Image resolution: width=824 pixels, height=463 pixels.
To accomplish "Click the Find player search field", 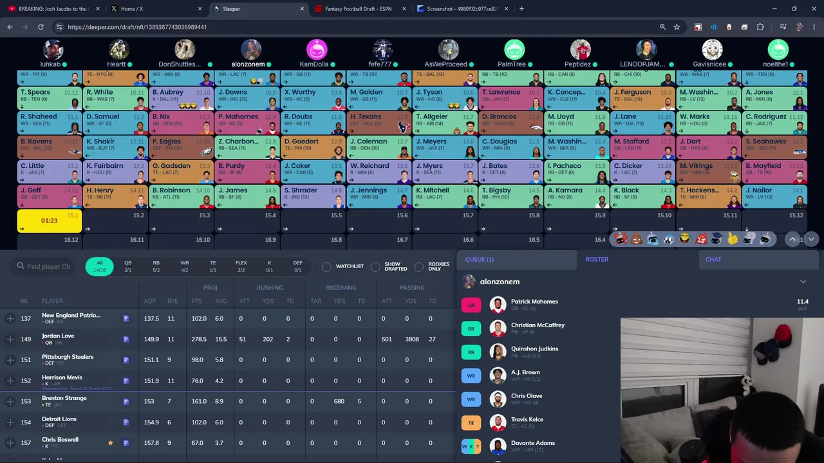I will pos(44,266).
